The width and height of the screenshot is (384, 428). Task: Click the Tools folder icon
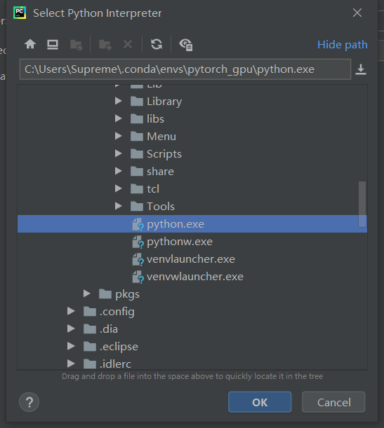(x=137, y=207)
